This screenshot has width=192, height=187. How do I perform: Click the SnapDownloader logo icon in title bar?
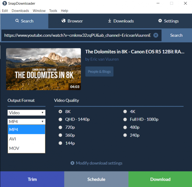4,3
